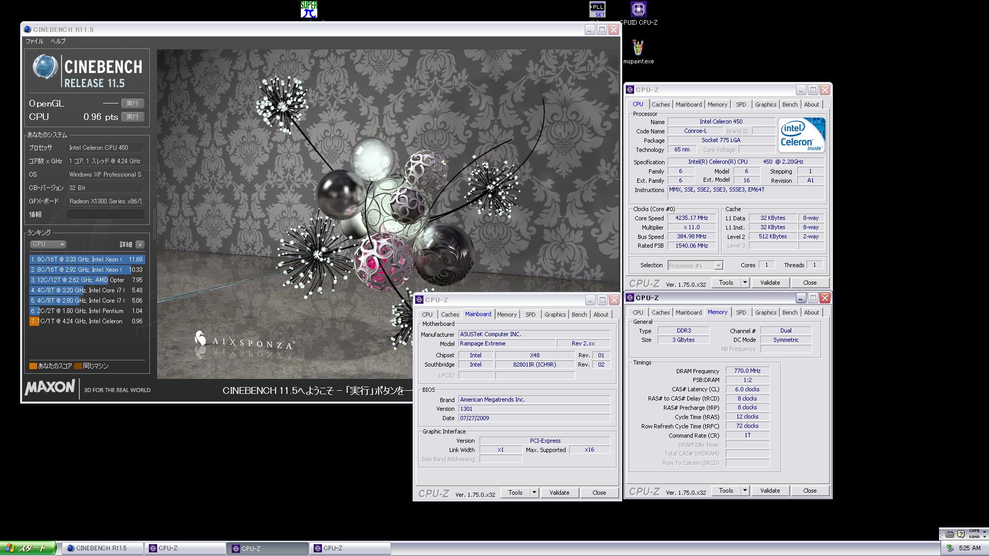989x556 pixels.
Task: Open the PLL SET desktop icon
Action: pos(598,9)
